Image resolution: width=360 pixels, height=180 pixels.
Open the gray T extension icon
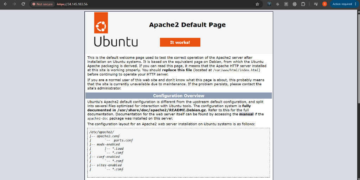286,4
